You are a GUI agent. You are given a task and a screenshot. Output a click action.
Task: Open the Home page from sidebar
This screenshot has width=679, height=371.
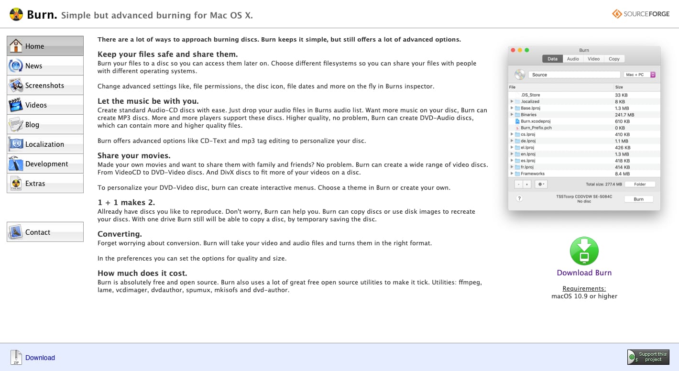coord(45,46)
